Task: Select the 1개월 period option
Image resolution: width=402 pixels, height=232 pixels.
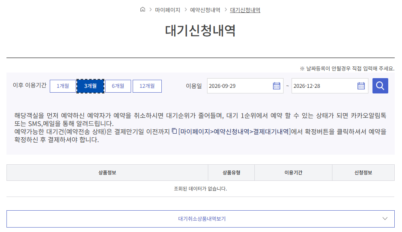Action: pos(63,86)
